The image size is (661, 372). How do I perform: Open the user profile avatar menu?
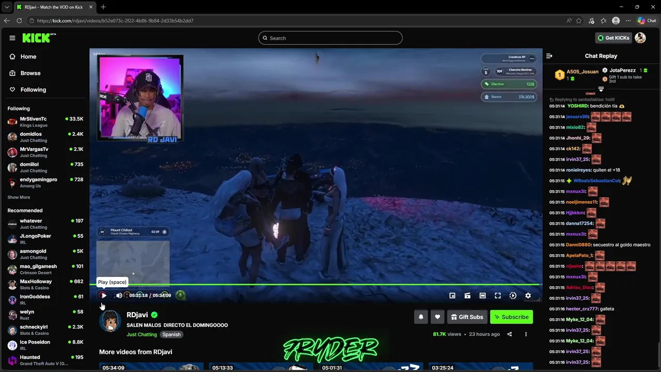tap(640, 38)
